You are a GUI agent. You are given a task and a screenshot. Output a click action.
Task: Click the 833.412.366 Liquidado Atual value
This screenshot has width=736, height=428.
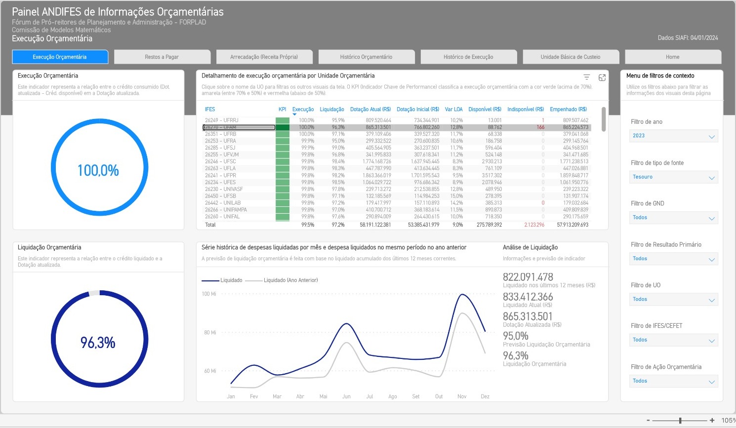tap(528, 297)
